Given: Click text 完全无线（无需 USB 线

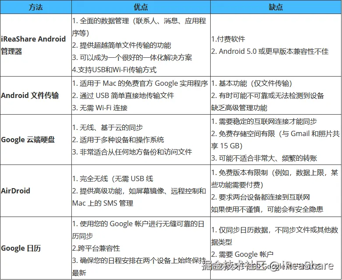Looking at the screenshot, I should pyautogui.click(x=116, y=178).
